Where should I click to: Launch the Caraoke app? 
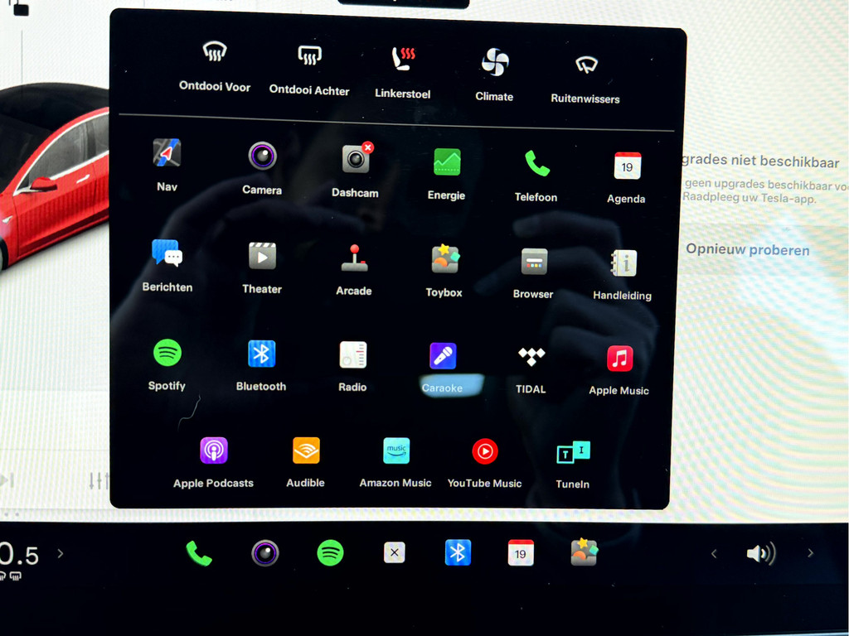tap(443, 356)
